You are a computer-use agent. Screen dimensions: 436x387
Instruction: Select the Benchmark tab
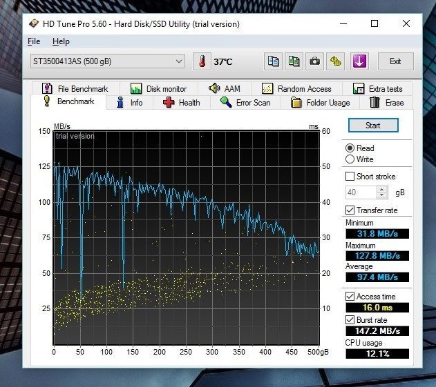pos(68,101)
